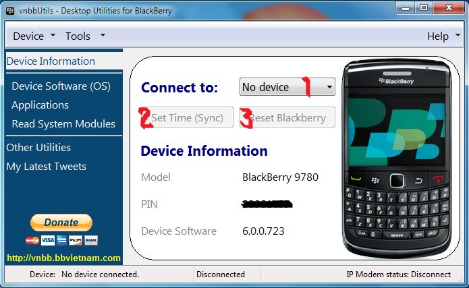Click the Device Information heading
Viewport: 469px width, 288px height.
204,151
